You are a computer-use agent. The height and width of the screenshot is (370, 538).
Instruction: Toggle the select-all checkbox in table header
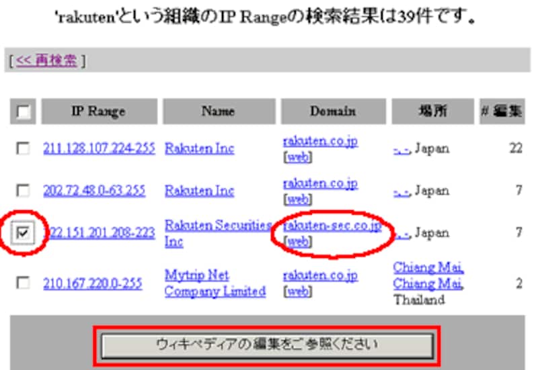pos(23,111)
